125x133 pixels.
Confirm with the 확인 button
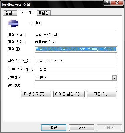[54, 128]
